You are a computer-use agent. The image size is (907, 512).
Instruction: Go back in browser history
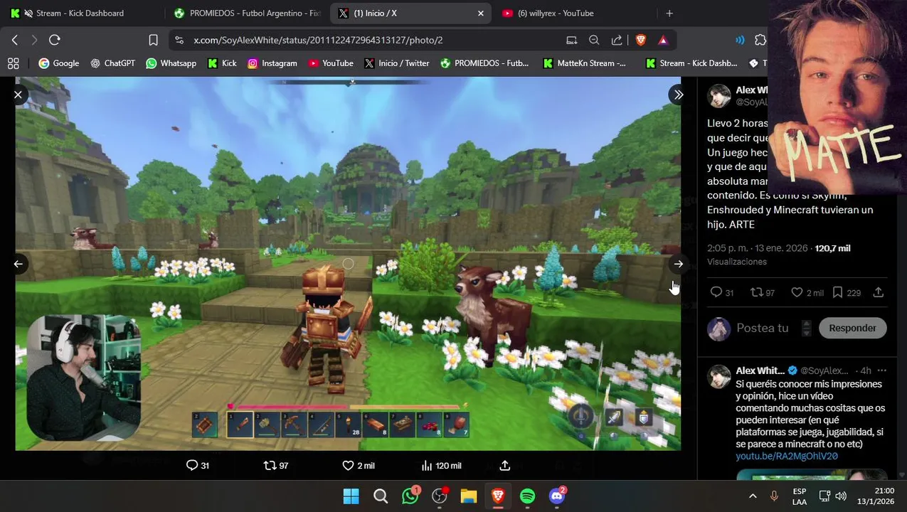14,40
